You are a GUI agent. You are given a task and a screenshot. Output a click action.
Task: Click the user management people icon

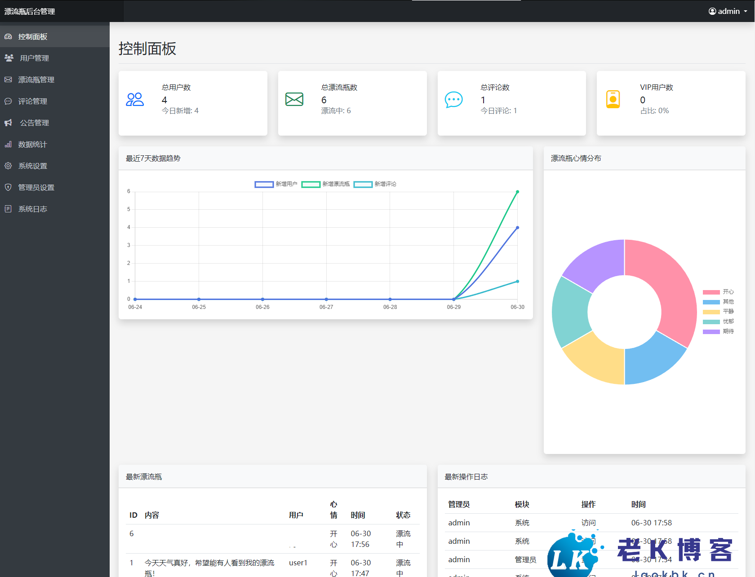[x=9, y=58]
